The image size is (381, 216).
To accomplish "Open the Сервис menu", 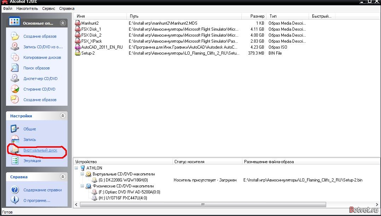I will (x=48, y=8).
